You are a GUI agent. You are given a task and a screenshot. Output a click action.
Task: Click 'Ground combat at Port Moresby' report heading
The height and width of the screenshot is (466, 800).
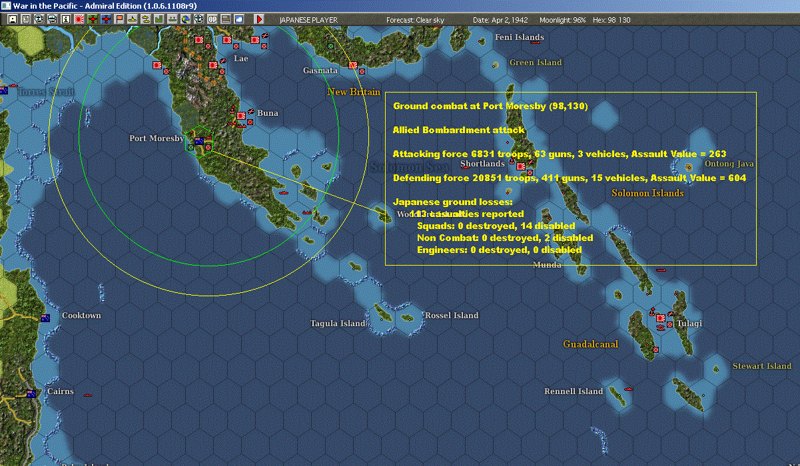pos(490,107)
